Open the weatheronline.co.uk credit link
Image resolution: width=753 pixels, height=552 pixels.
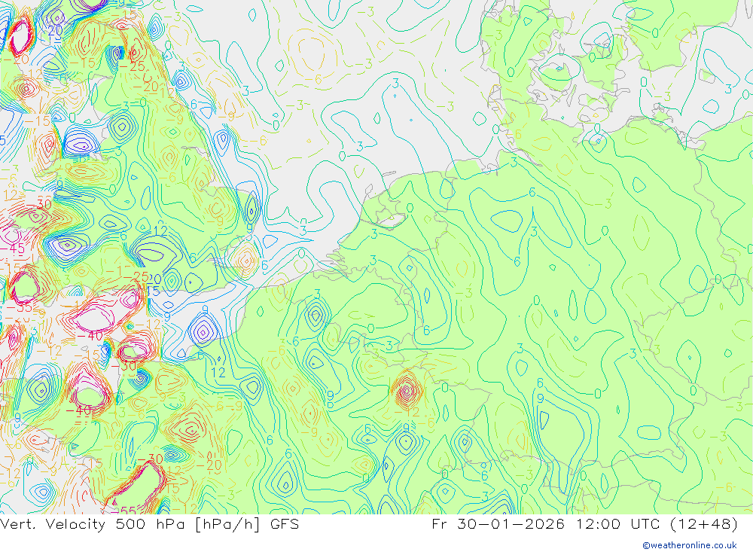point(690,545)
